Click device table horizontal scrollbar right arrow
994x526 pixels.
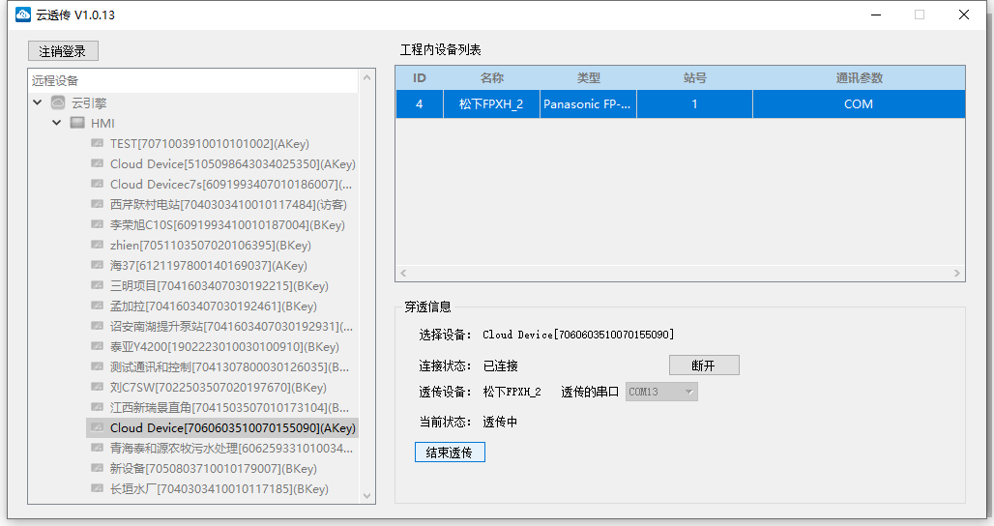point(957,273)
